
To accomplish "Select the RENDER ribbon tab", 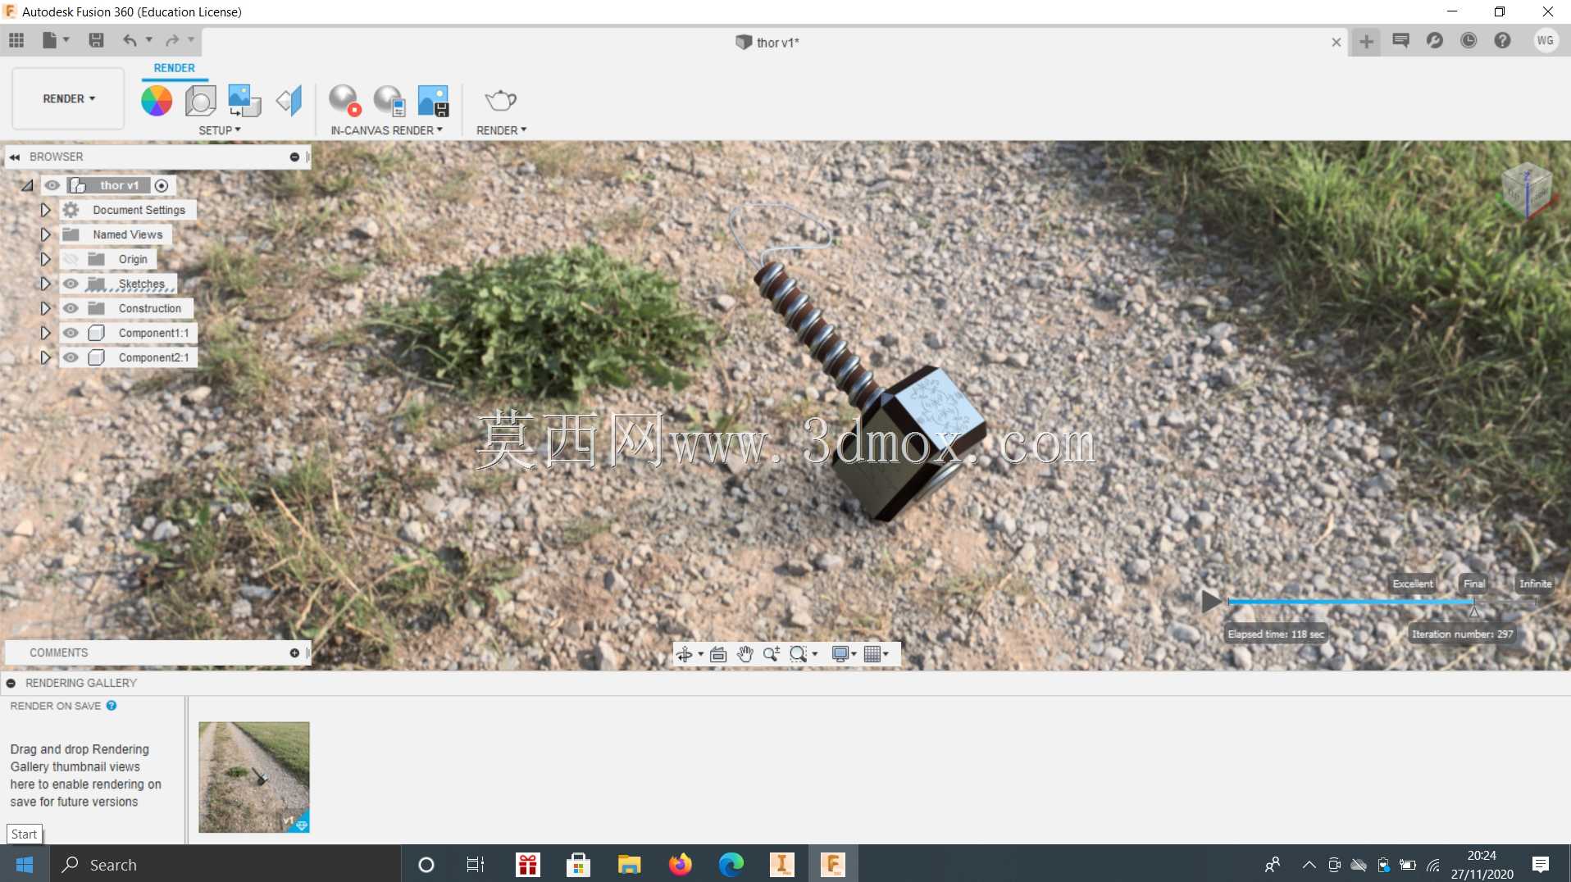I will [175, 68].
